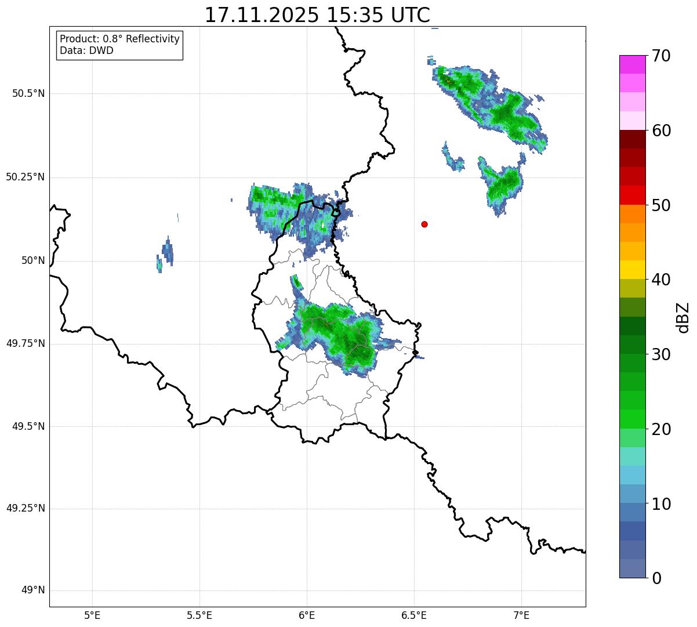Click the colorbar tick label 10

[x=661, y=503]
